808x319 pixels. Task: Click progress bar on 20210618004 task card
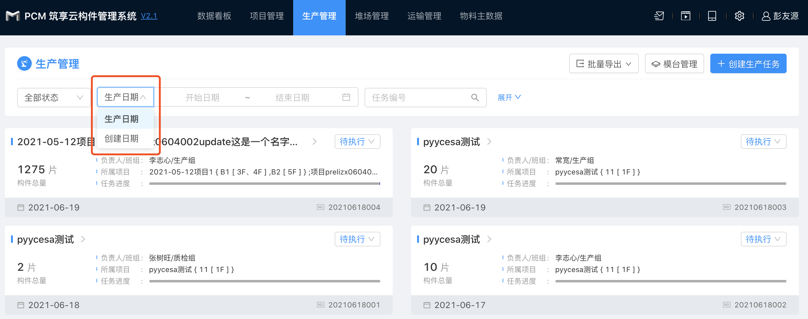[x=264, y=184]
